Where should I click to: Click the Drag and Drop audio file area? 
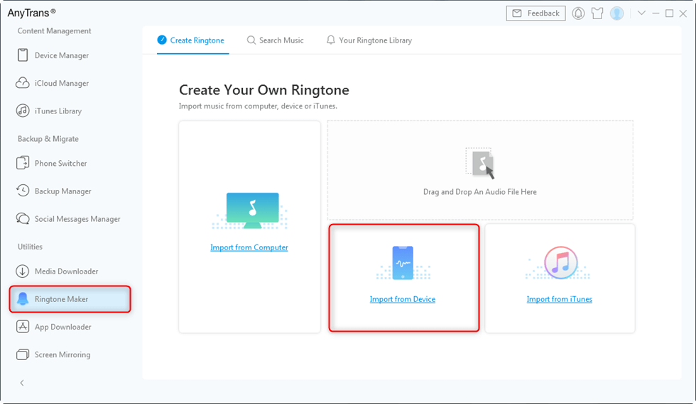point(480,170)
